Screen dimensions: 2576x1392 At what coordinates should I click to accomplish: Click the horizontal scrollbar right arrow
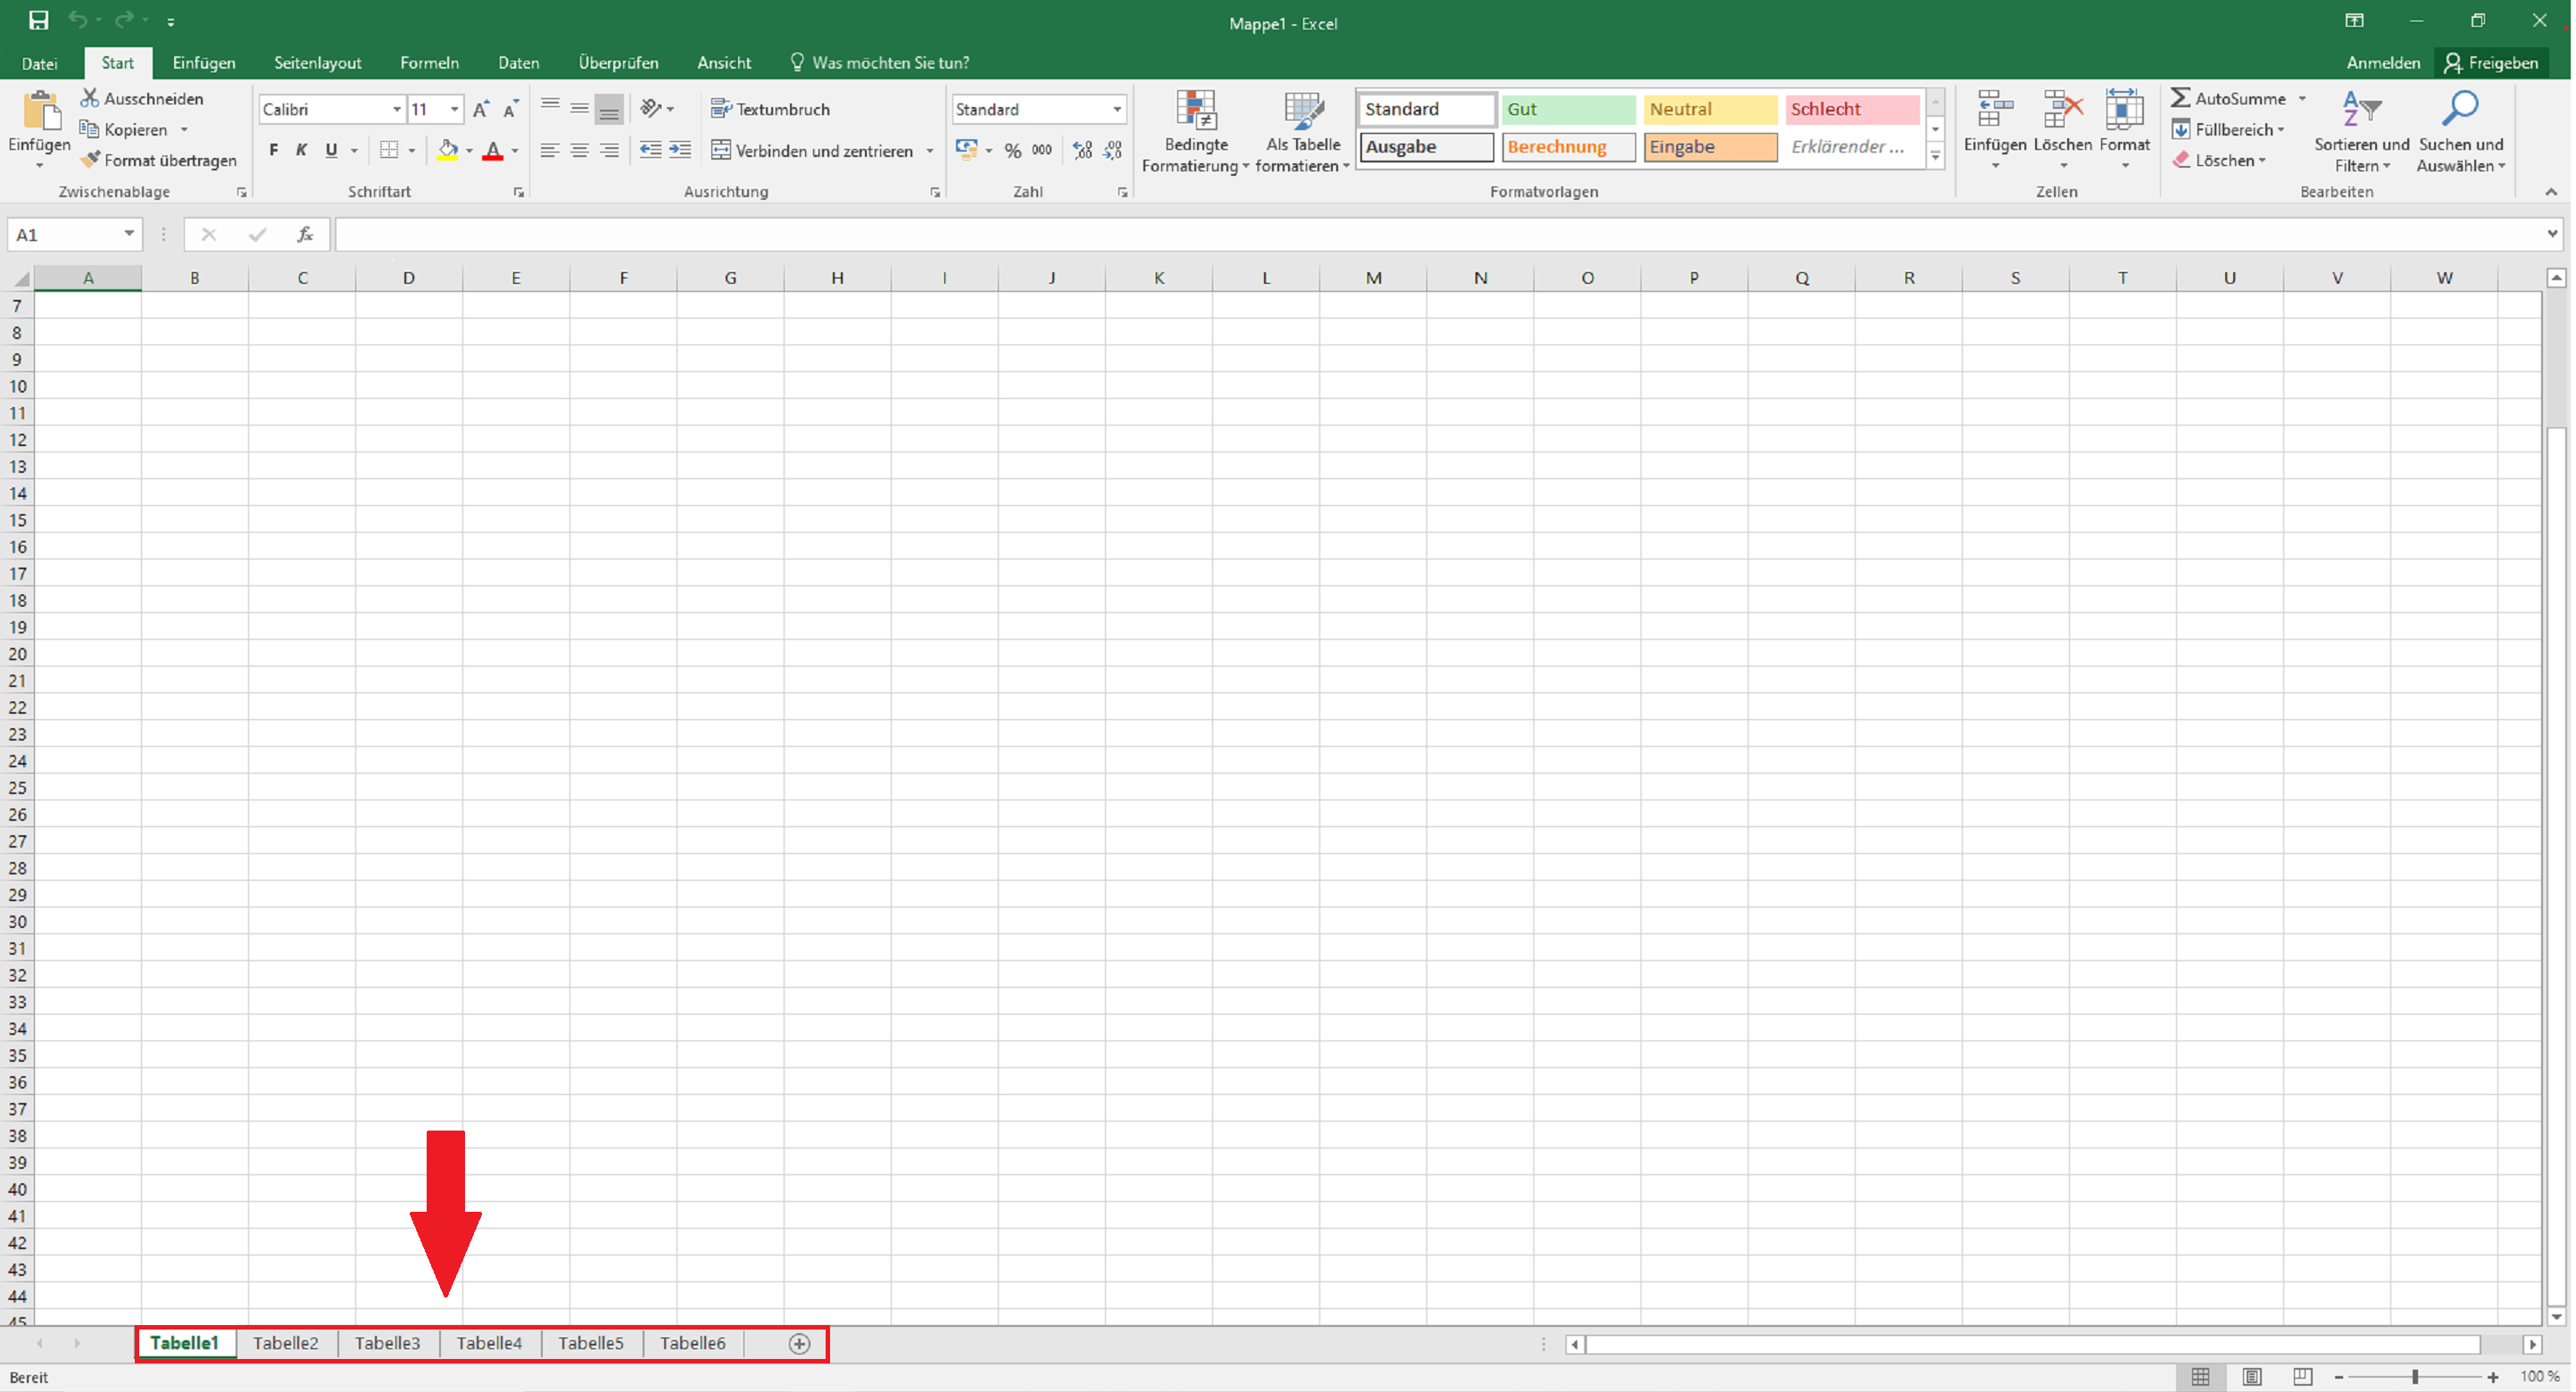pos(2532,1344)
